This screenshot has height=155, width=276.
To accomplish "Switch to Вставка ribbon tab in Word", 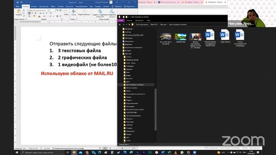I will [x=34, y=6].
